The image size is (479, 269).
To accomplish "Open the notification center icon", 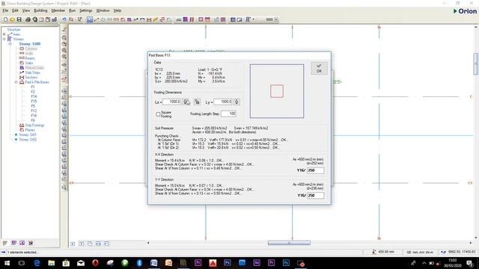I will [470, 263].
